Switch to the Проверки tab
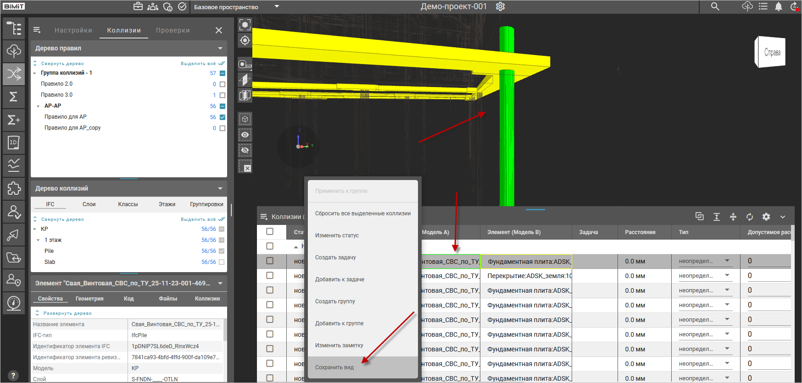802x383 pixels. click(173, 30)
